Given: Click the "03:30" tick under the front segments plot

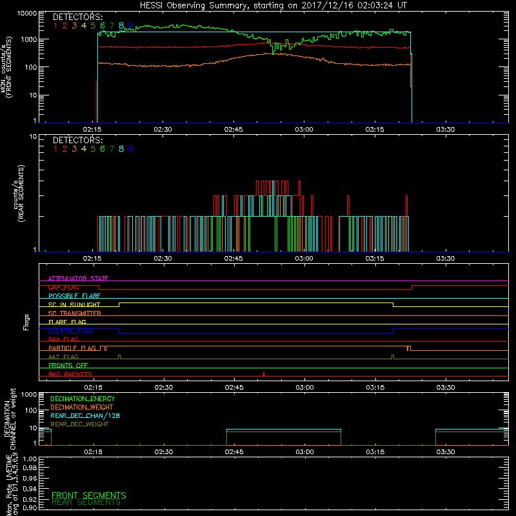Looking at the screenshot, I should point(445,130).
